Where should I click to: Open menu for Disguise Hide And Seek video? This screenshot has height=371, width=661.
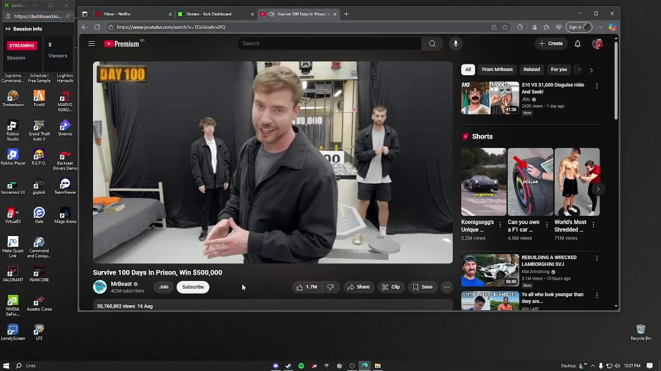(597, 86)
